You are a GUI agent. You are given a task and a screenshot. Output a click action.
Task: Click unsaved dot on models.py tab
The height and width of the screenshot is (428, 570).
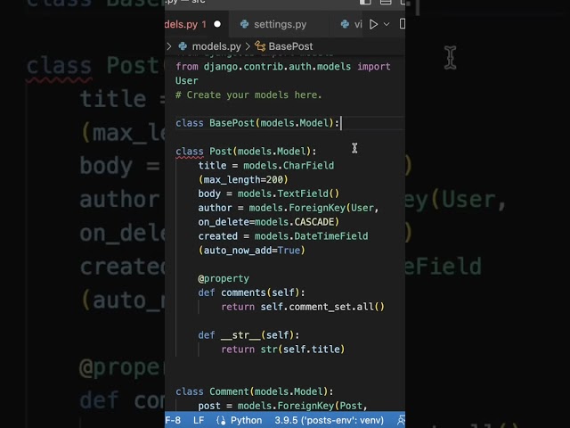click(217, 24)
